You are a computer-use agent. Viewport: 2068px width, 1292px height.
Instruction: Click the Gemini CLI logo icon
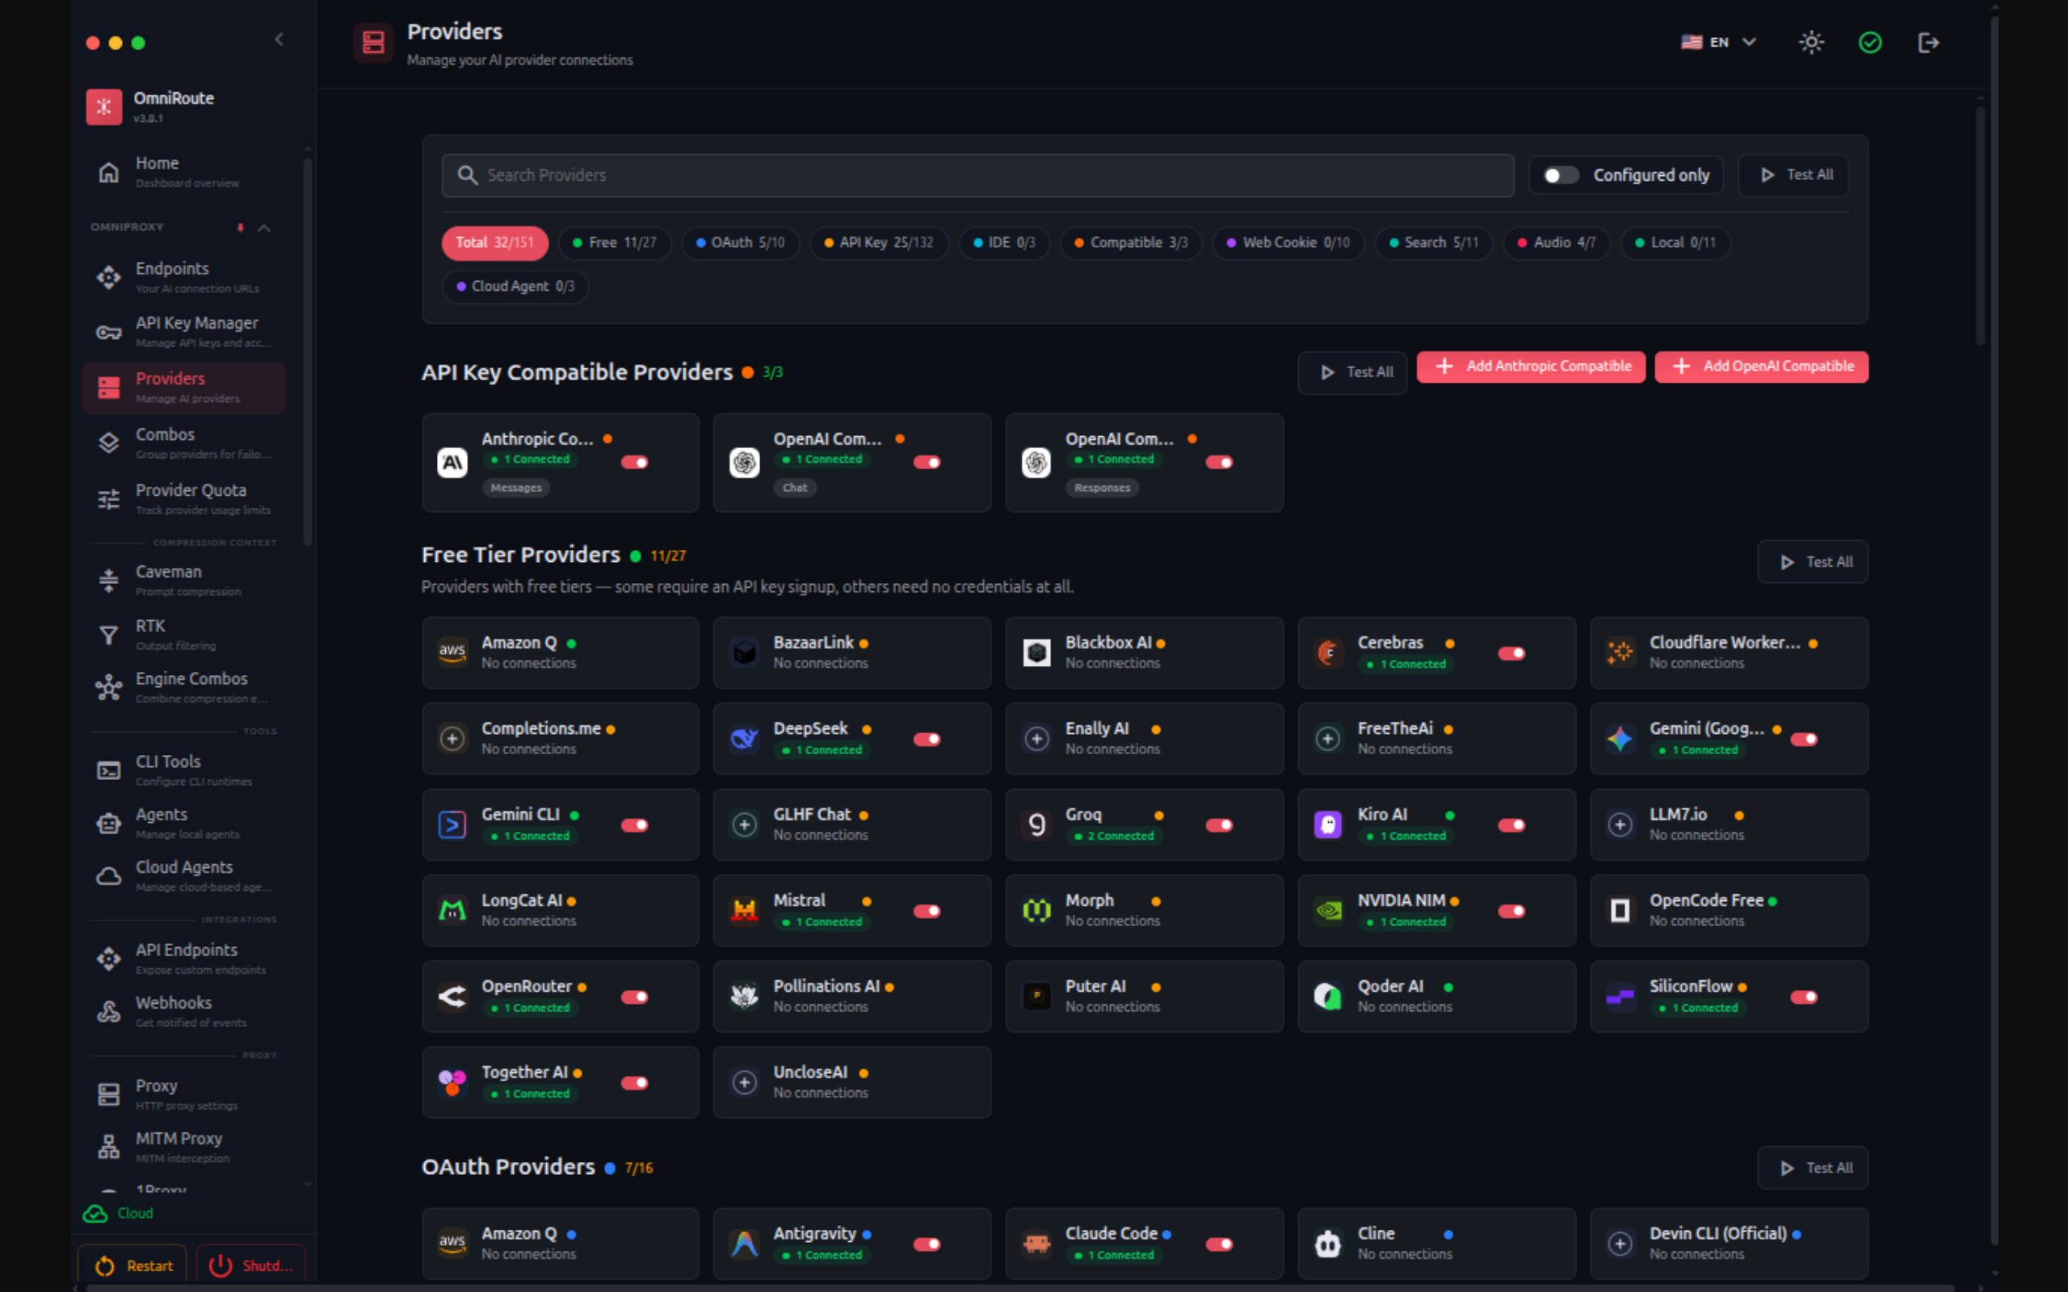452,824
